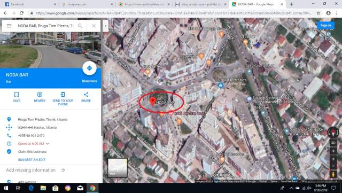Search nearby NODA BAR
342x193 pixels.
tap(40, 97)
